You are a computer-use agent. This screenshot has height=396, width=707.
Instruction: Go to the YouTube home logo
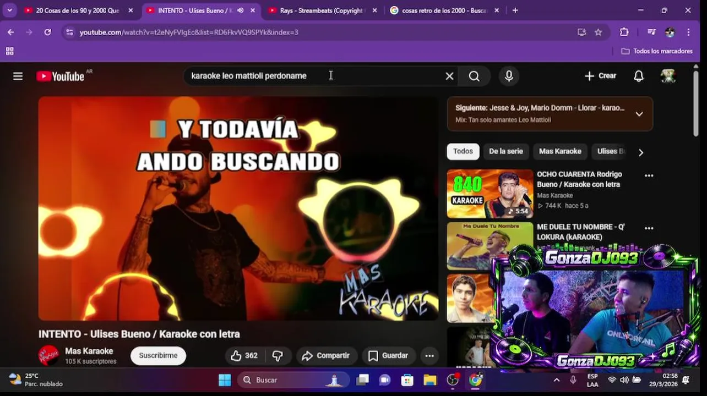61,76
